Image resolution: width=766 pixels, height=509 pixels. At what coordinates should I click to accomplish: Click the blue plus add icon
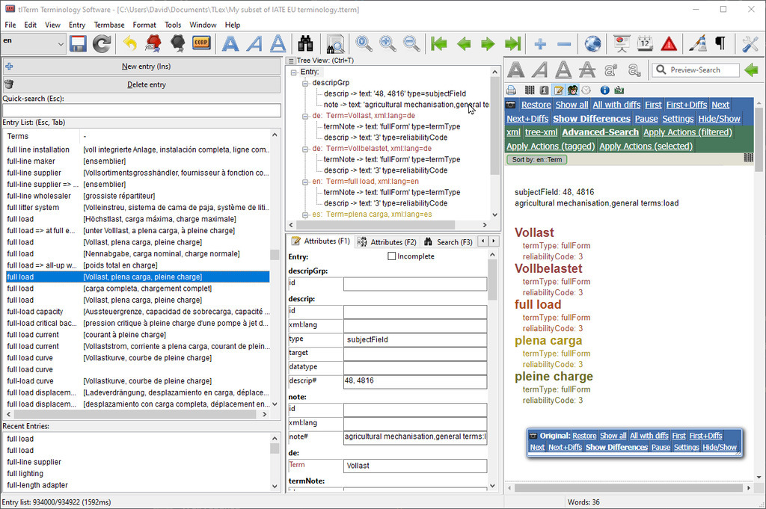tap(540, 44)
